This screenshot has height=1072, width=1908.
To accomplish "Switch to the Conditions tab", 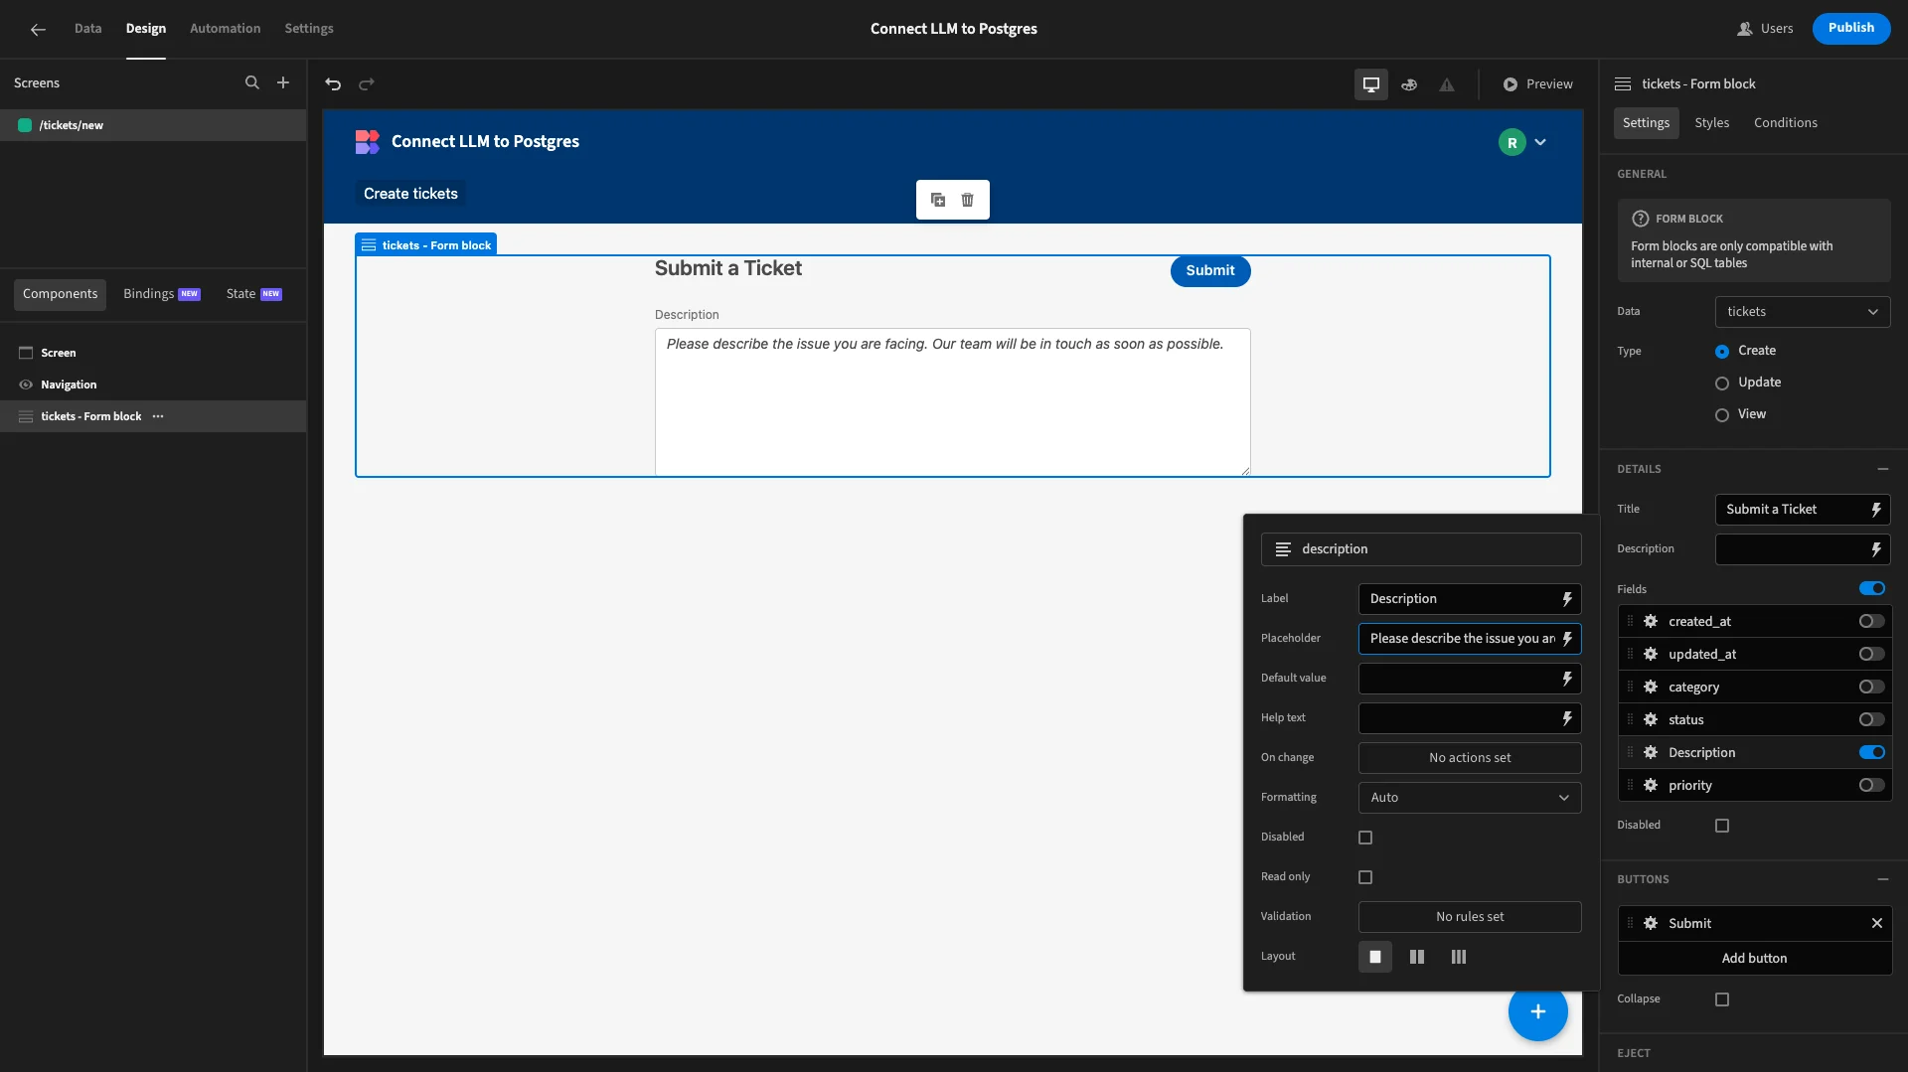I will (1786, 123).
